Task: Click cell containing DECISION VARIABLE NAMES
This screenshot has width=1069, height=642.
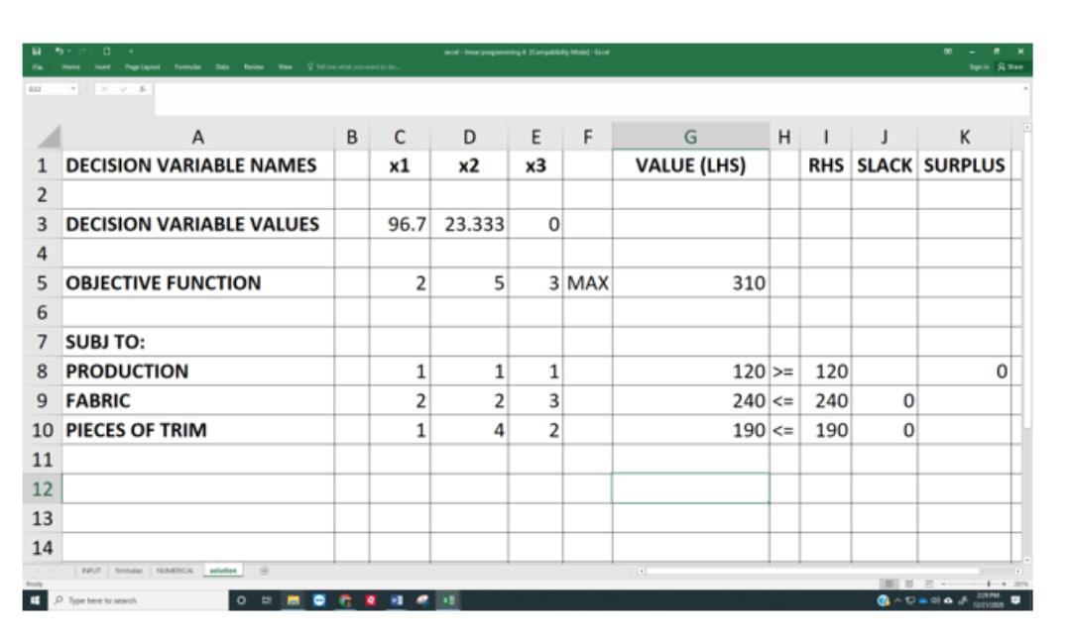Action: click(197, 165)
